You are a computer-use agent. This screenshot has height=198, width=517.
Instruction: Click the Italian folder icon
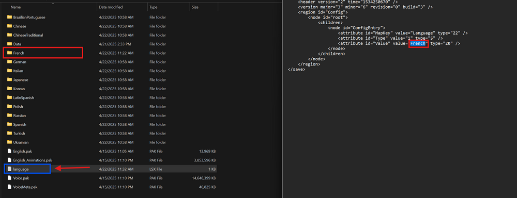pyautogui.click(x=9, y=71)
